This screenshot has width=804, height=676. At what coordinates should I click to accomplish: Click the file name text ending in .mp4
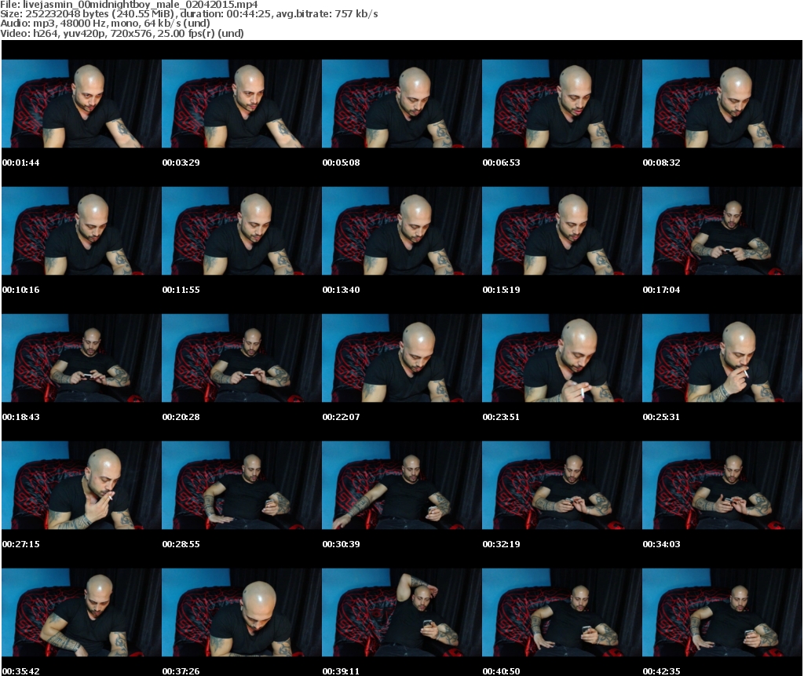point(140,5)
